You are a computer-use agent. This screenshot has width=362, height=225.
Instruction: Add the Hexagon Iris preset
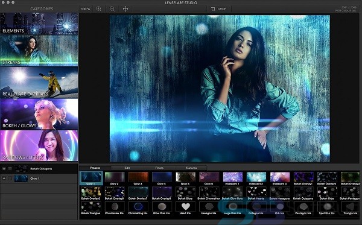pos(209,208)
